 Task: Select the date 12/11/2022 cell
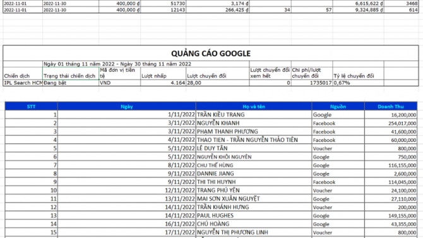(x=126, y=190)
